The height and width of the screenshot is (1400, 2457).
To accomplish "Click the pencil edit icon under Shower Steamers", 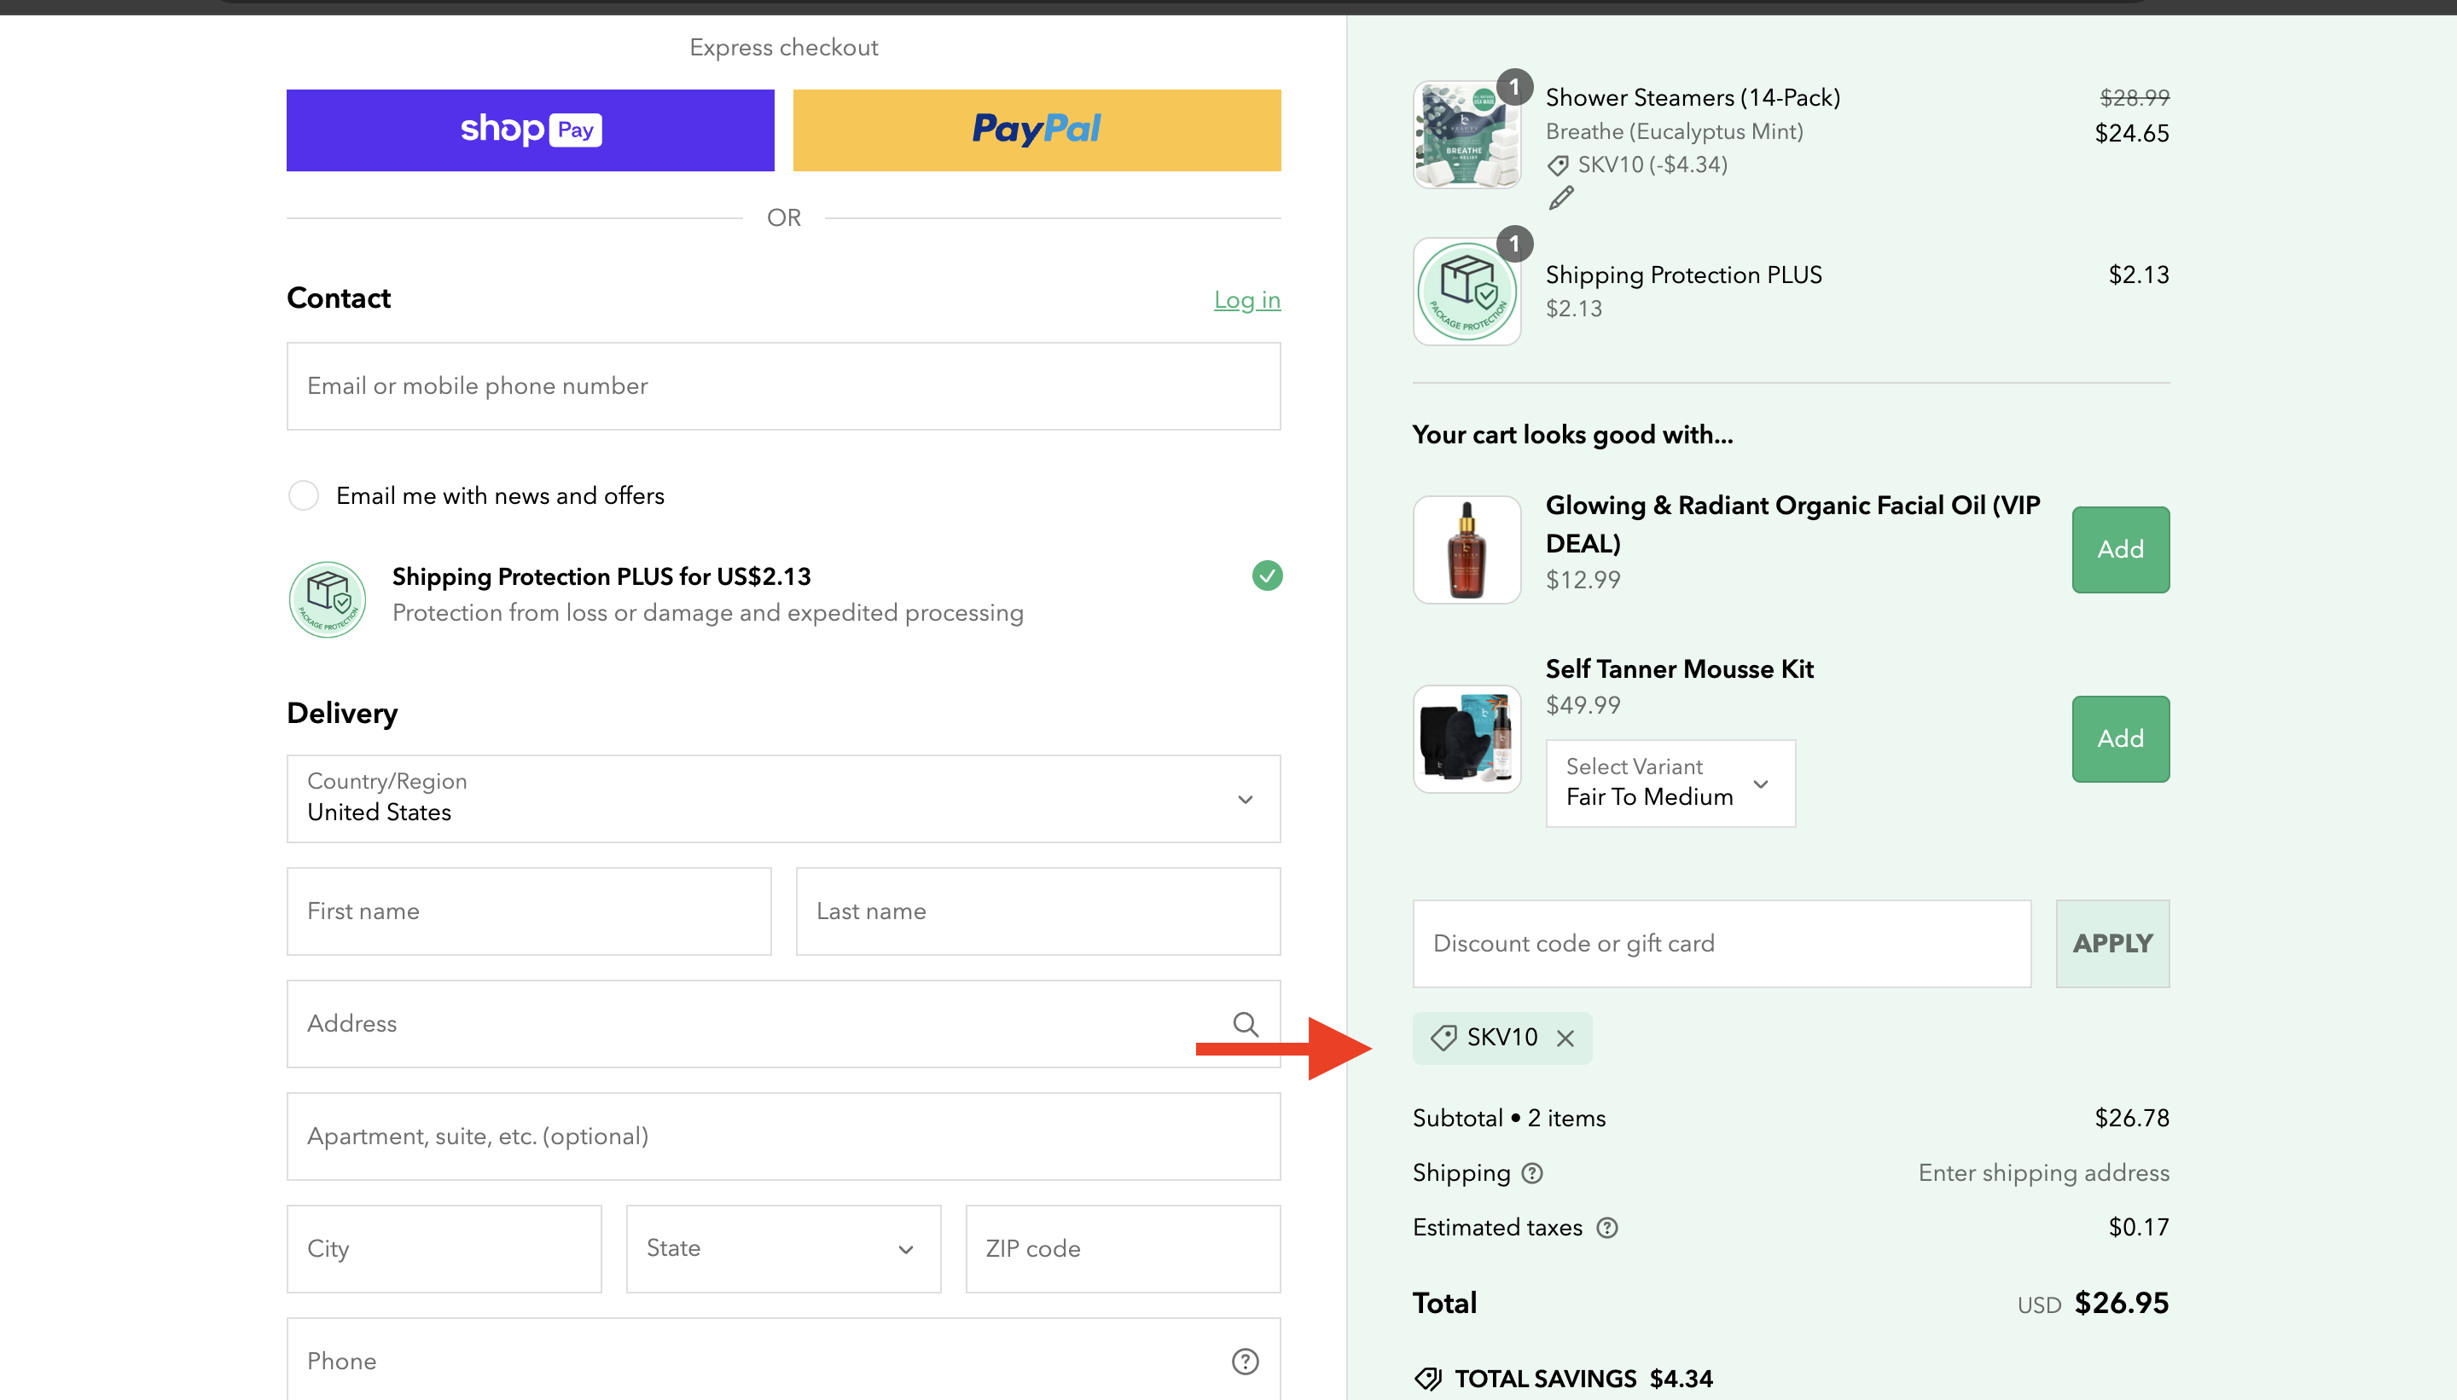I will coord(1560,198).
